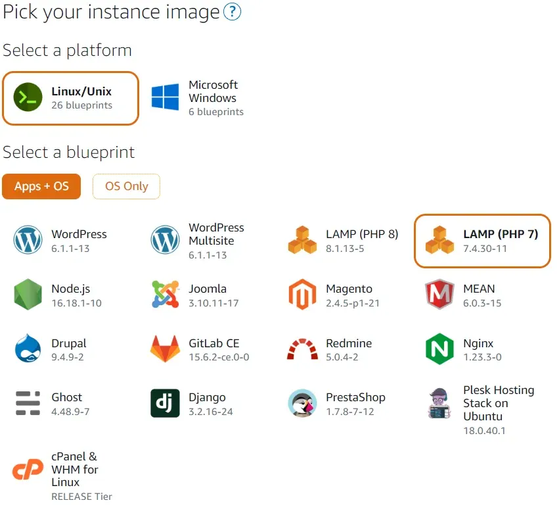Select the Joomla logo icon
The image size is (559, 515).
coord(165,295)
